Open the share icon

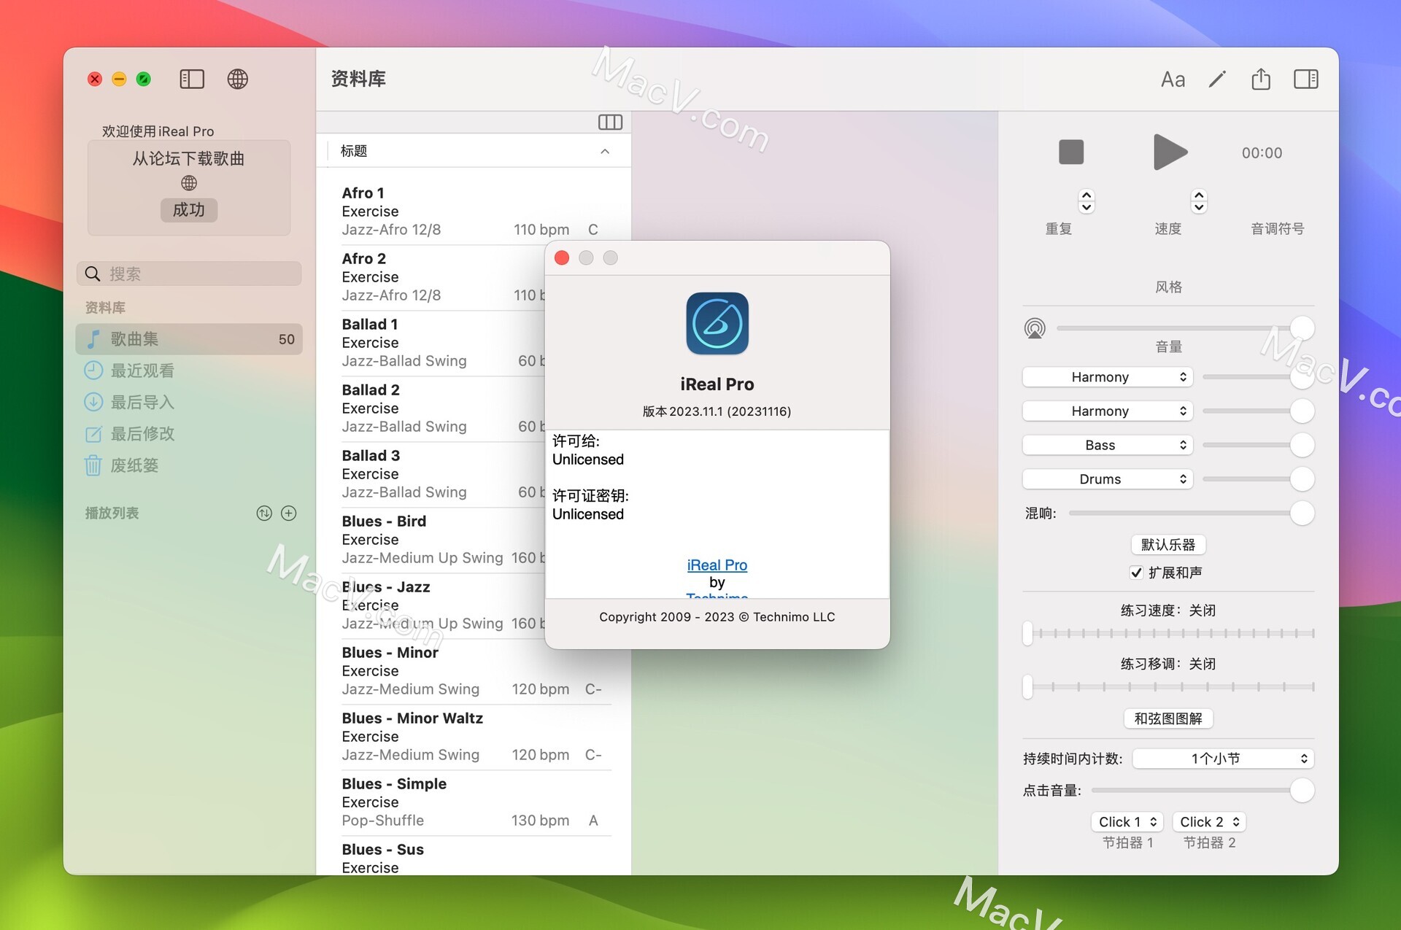pyautogui.click(x=1261, y=79)
